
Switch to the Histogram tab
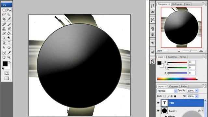point(177,4)
